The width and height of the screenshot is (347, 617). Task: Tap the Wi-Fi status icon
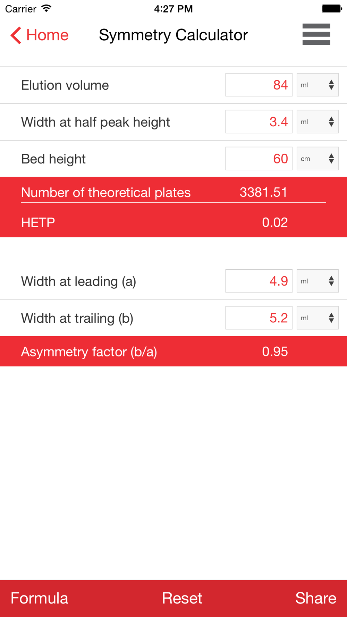click(x=46, y=8)
